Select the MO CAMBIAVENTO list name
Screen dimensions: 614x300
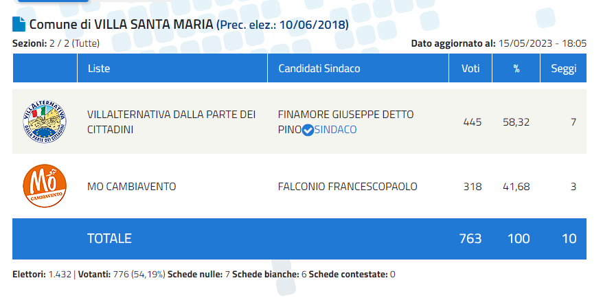tap(132, 187)
